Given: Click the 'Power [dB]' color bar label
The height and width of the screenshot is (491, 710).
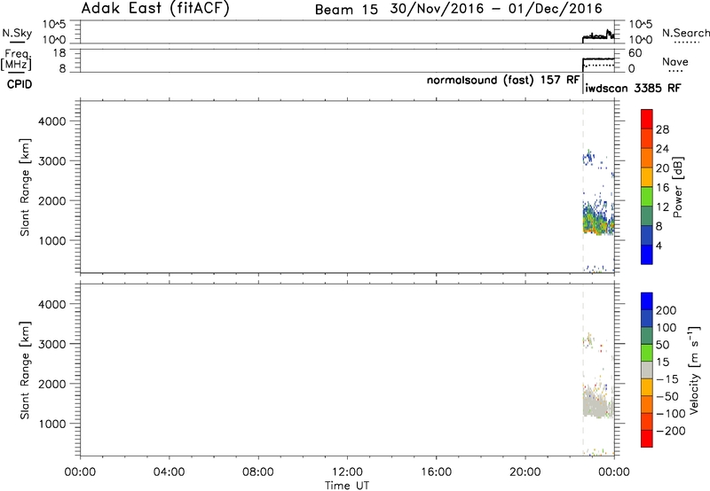Looking at the screenshot, I should coord(677,187).
